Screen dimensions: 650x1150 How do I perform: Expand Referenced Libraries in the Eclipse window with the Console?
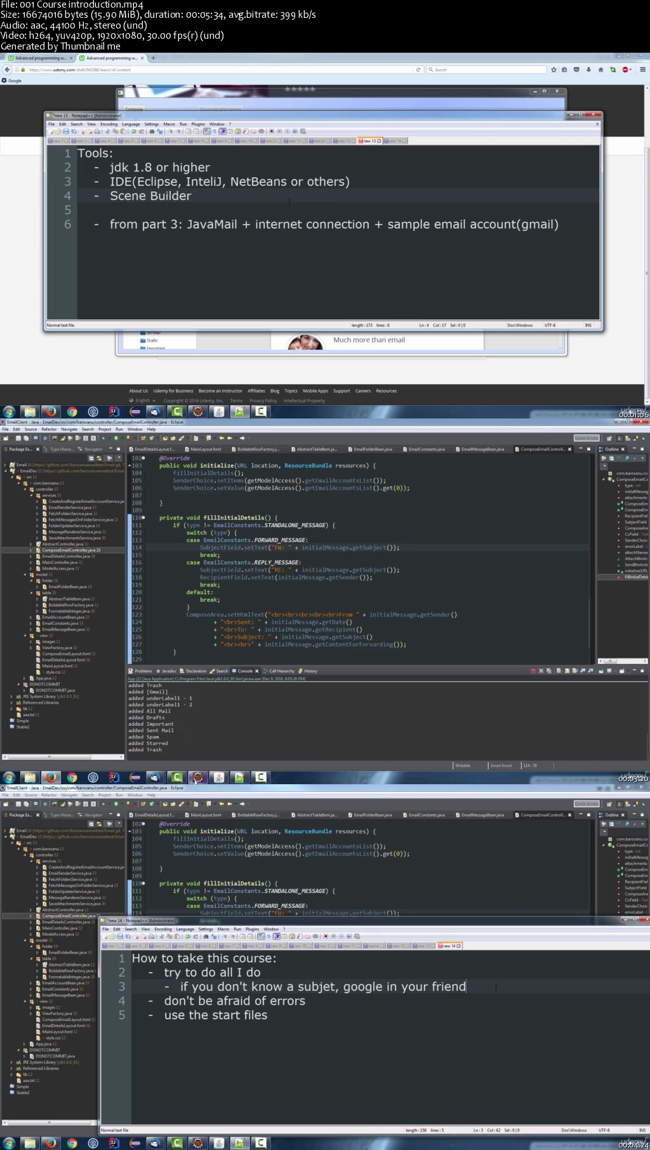[11, 702]
